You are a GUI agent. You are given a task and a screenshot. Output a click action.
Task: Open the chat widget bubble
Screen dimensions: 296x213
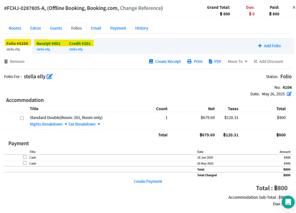(x=288, y=202)
